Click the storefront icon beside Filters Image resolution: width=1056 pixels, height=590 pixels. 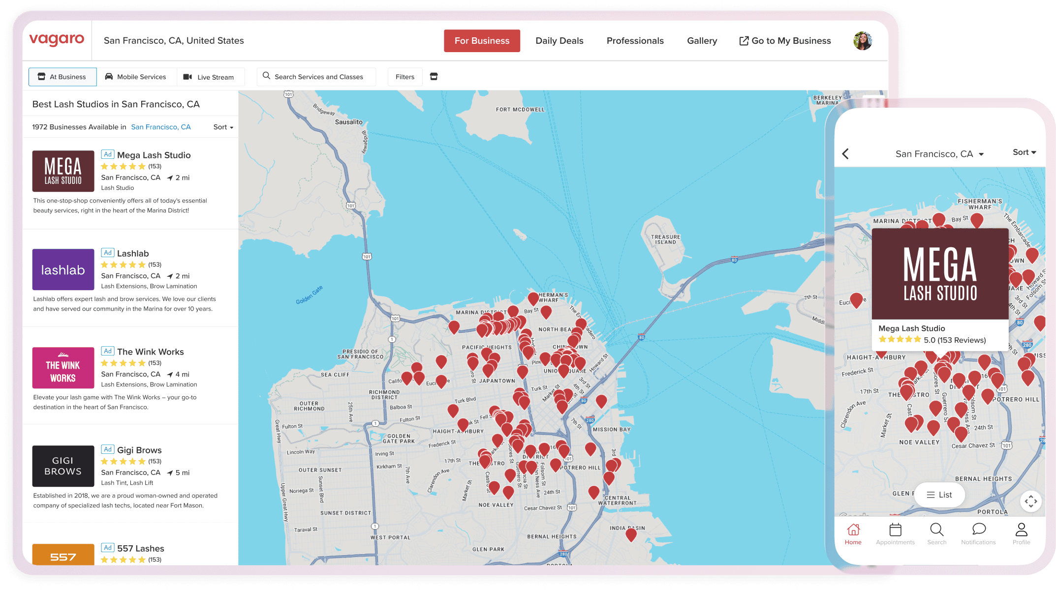pos(434,77)
